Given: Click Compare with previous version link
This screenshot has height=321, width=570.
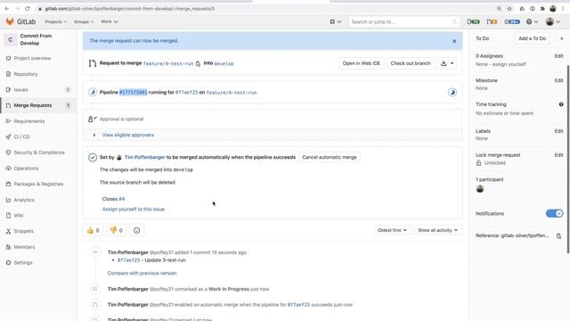Looking at the screenshot, I should pos(142,274).
